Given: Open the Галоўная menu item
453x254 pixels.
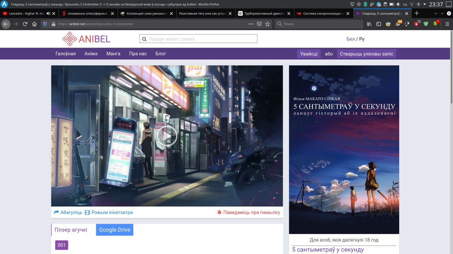Looking at the screenshot, I should [x=65, y=54].
